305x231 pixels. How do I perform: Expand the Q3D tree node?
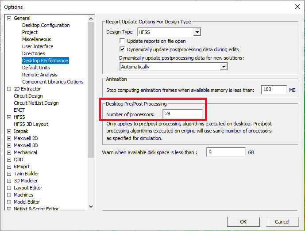click(9, 159)
